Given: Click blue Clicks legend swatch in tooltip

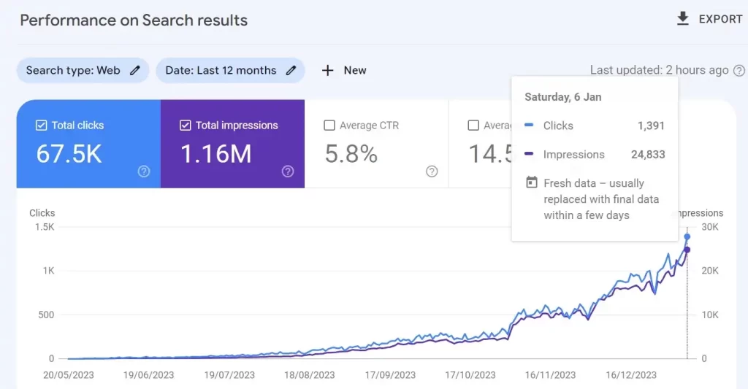Looking at the screenshot, I should click(530, 126).
